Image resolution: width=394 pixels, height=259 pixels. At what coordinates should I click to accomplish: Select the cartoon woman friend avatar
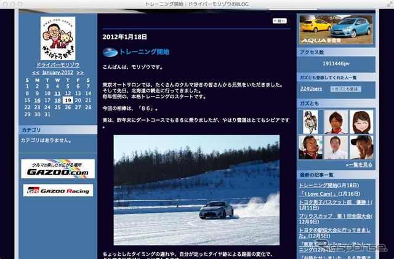pos(361,122)
